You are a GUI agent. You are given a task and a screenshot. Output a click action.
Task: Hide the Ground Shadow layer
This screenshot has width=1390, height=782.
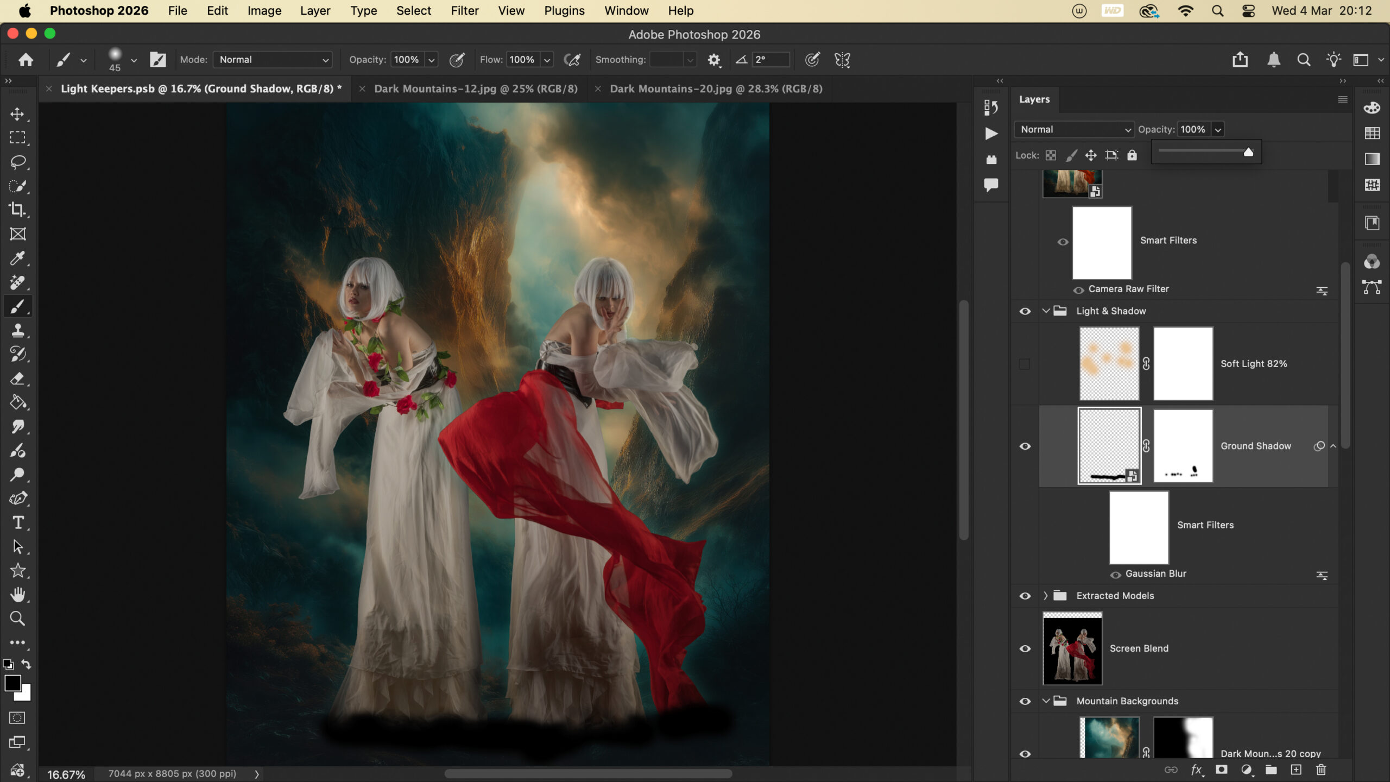pos(1025,446)
